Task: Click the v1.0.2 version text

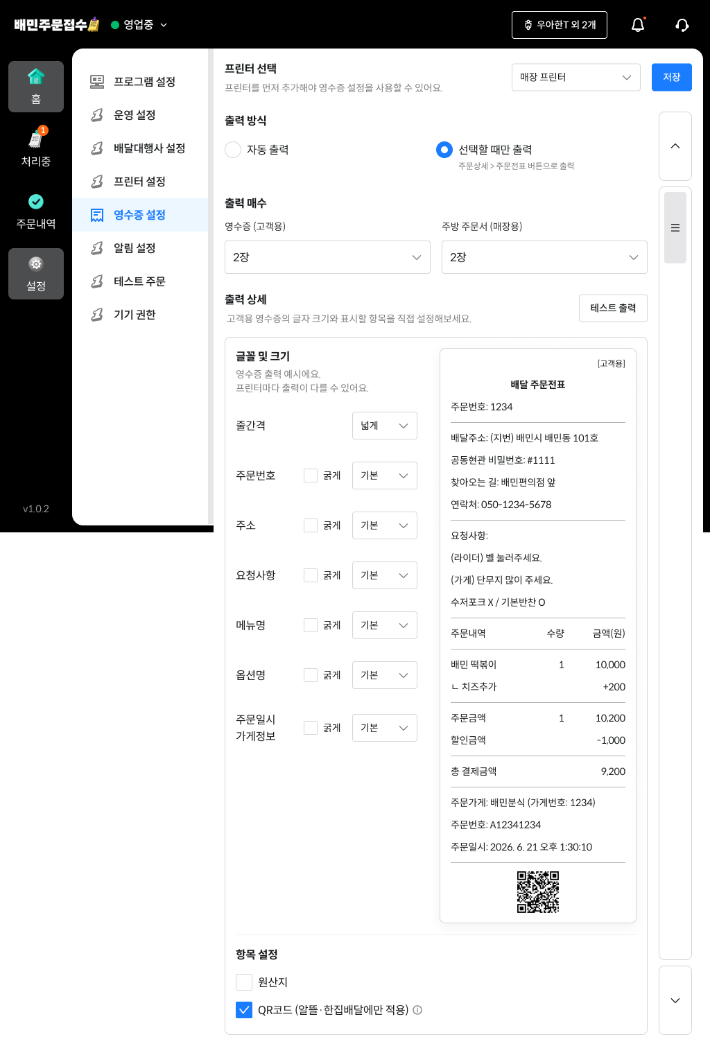Action: 36,509
